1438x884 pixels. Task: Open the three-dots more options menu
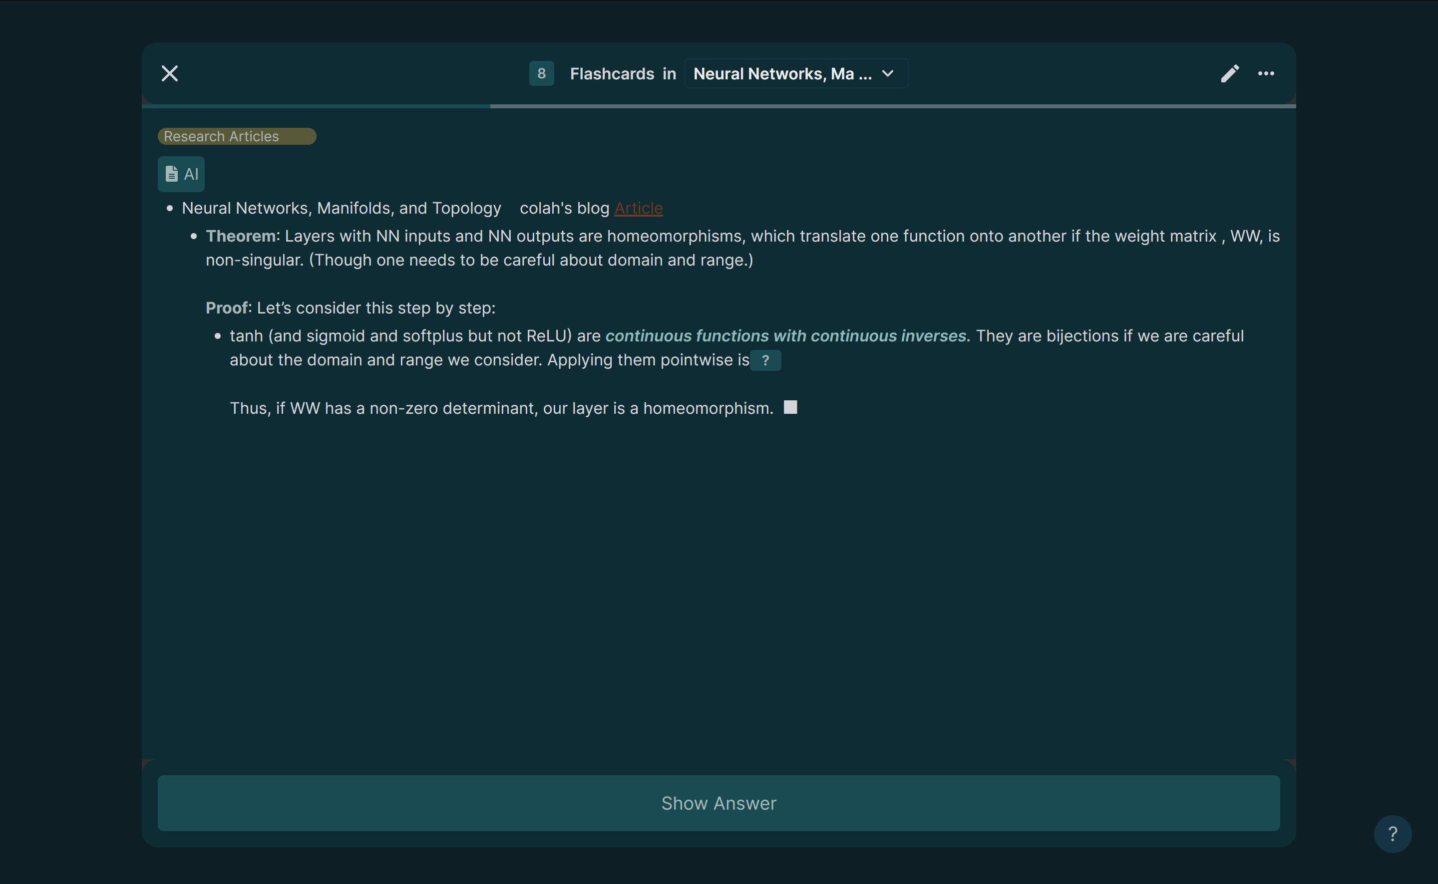(x=1266, y=74)
